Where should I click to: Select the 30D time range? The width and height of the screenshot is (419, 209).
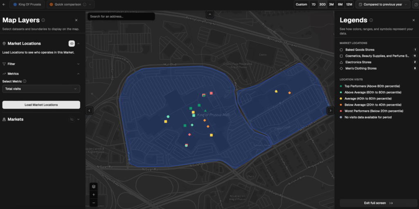pyautogui.click(x=322, y=4)
